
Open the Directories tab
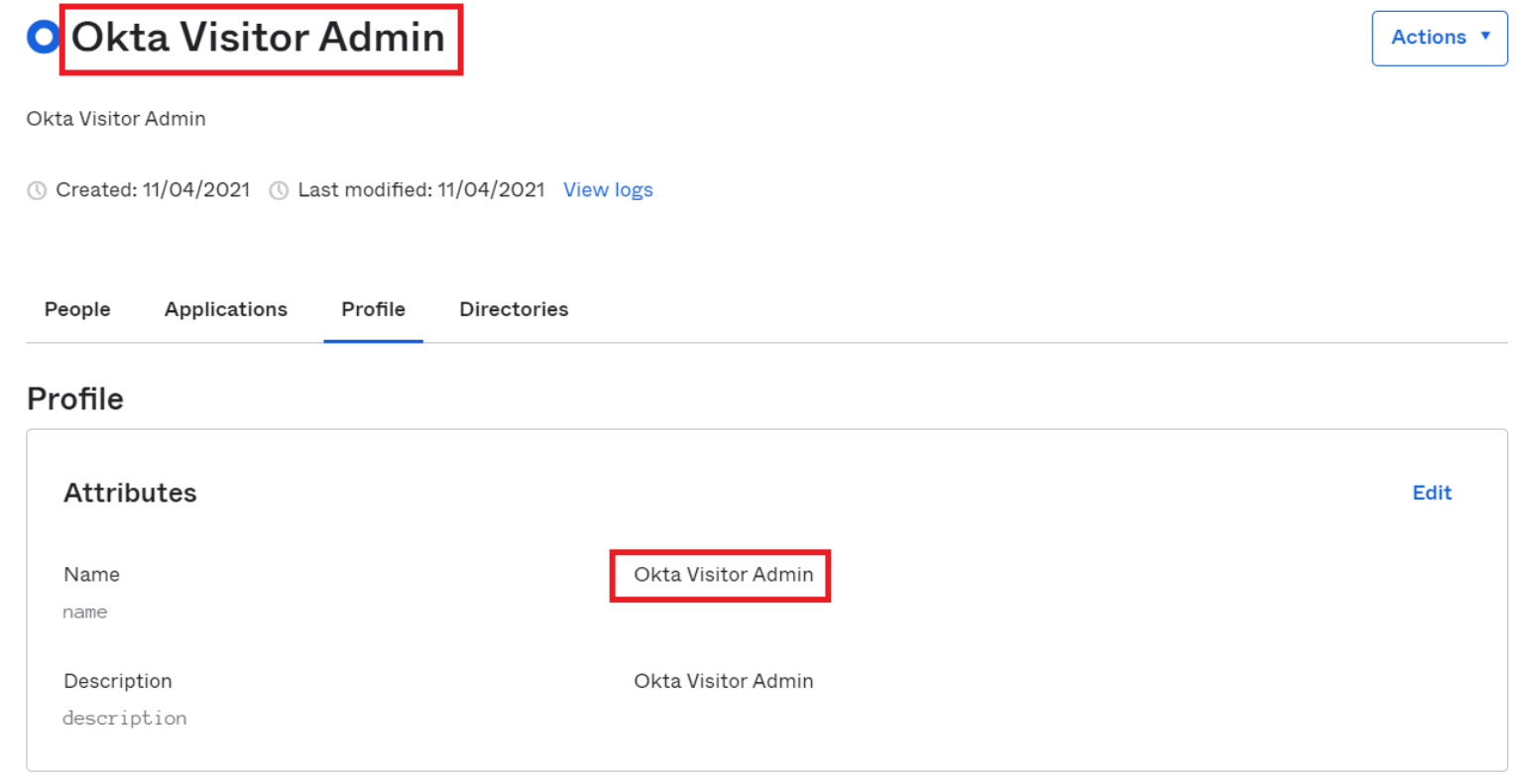[x=514, y=309]
